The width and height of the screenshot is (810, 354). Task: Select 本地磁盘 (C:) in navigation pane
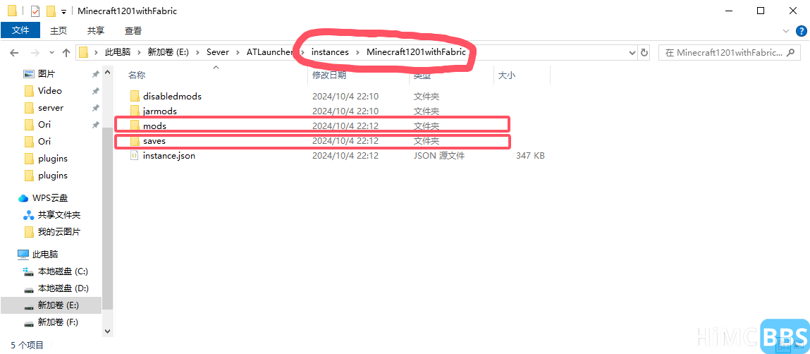pos(62,271)
